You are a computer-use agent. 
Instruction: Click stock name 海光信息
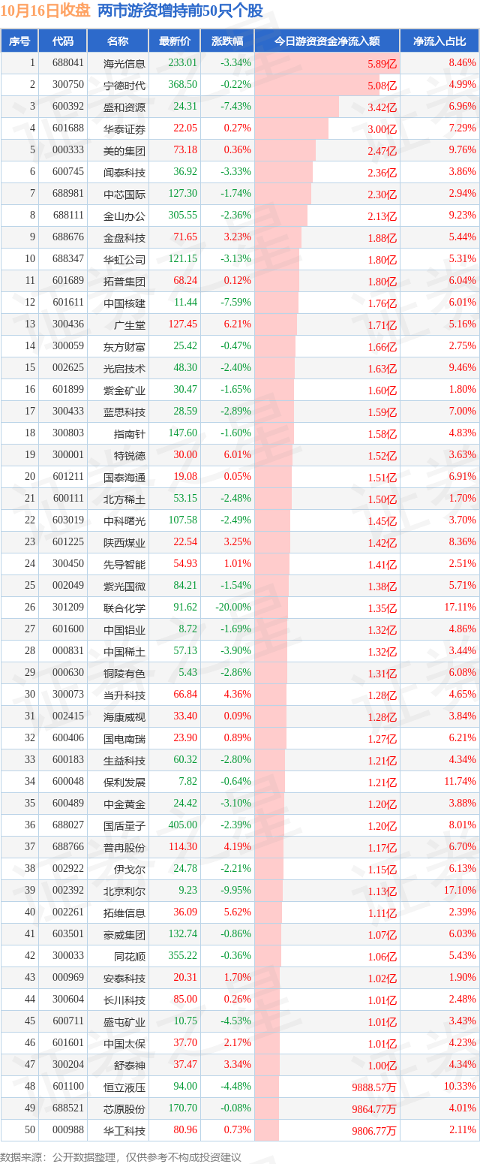tap(124, 63)
